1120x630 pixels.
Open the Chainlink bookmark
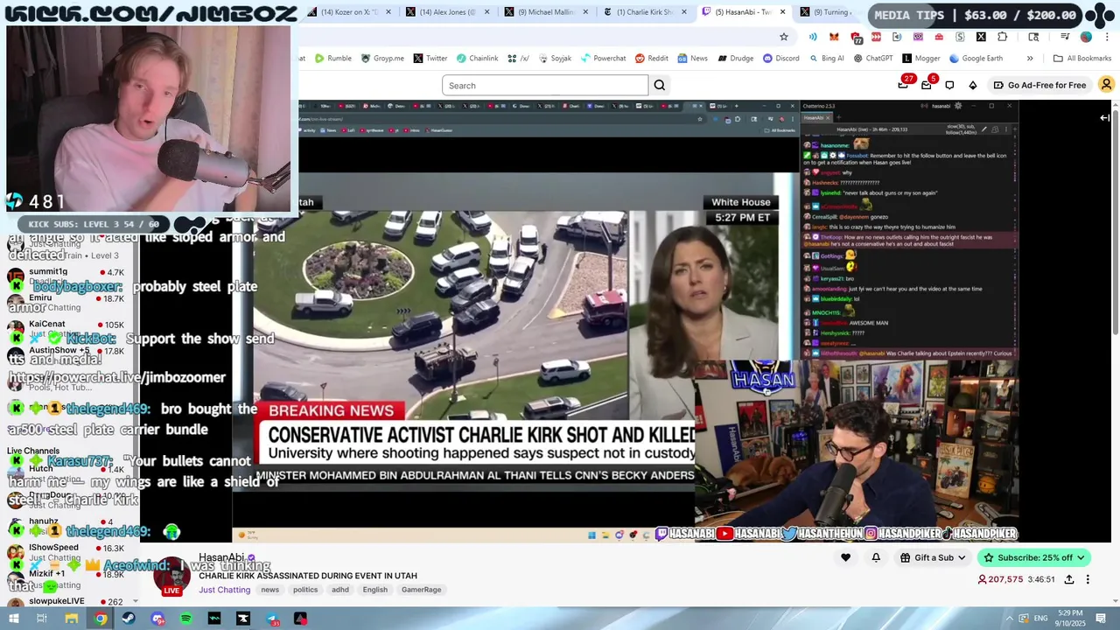click(x=477, y=59)
